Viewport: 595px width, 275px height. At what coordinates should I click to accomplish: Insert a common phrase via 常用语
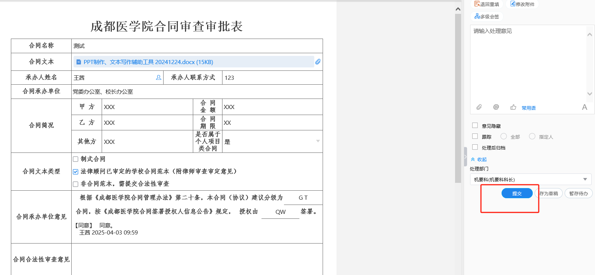528,108
